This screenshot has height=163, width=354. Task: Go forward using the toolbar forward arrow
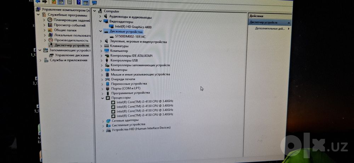(45, 1)
